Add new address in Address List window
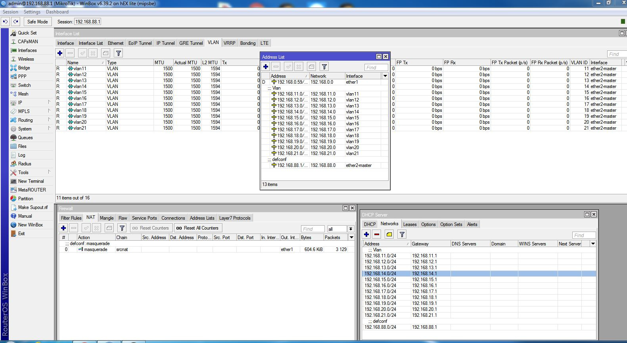The height and width of the screenshot is (343, 627). pyautogui.click(x=266, y=67)
